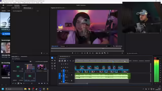Open sort icons menu in Project panel
This screenshot has height=91, width=162.
click(32, 83)
